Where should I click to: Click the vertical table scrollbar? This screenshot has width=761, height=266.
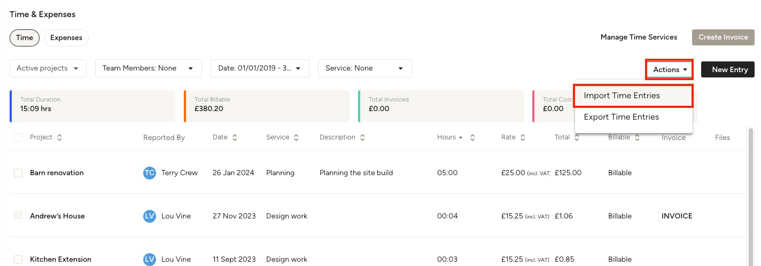tap(751, 196)
